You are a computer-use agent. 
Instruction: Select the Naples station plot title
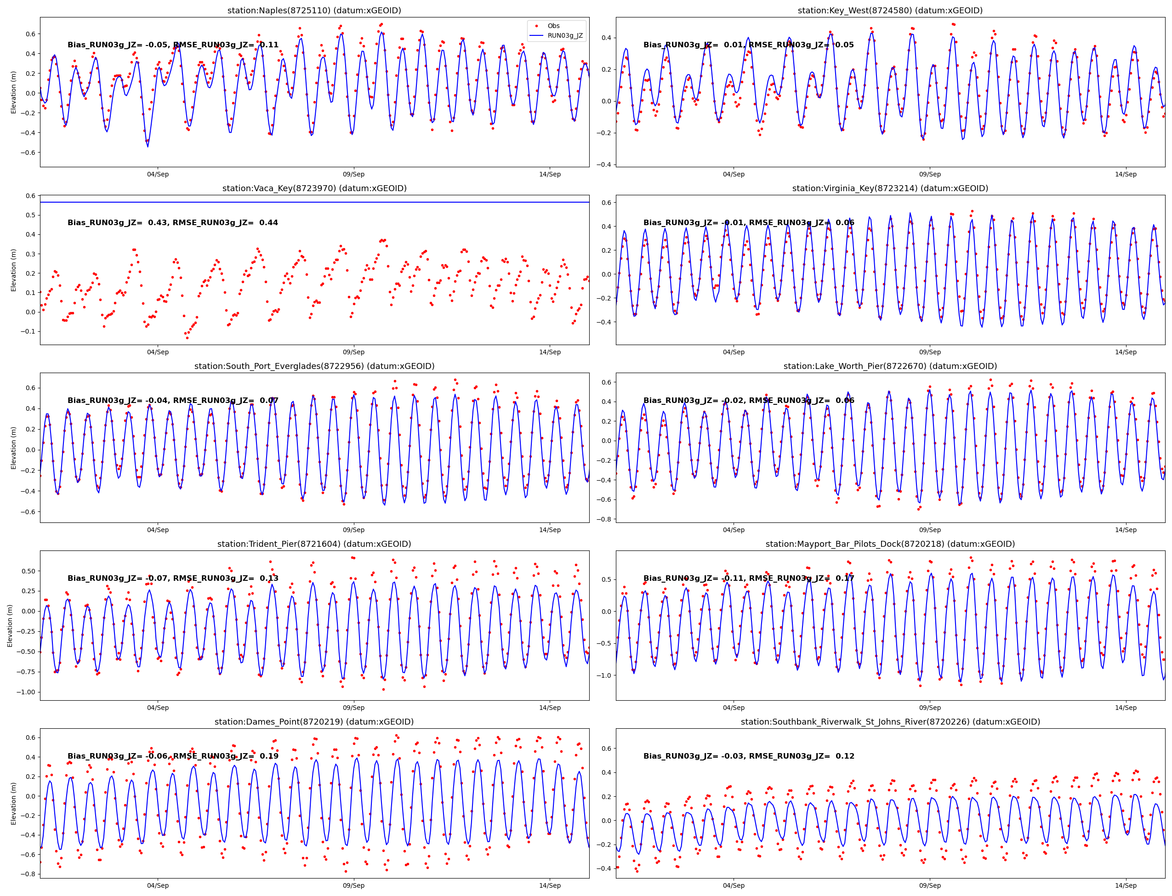tap(314, 11)
